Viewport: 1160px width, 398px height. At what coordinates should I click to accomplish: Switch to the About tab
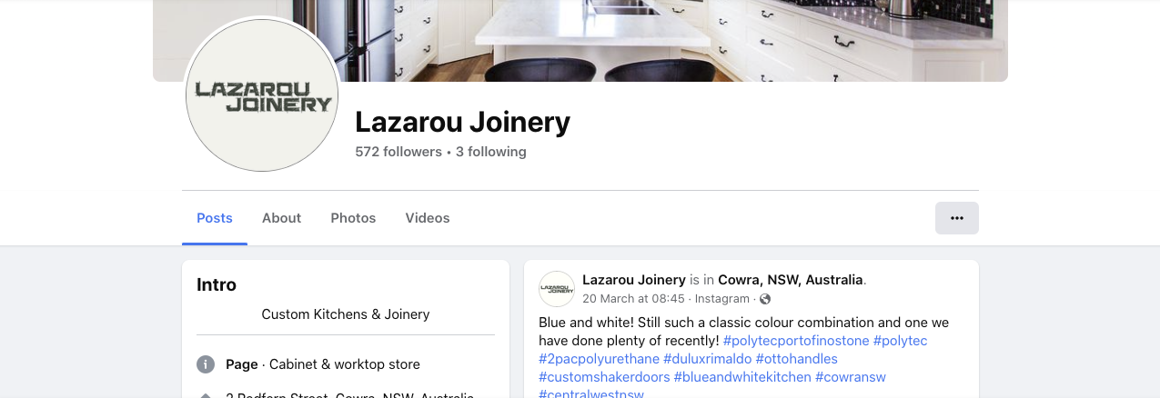coord(281,218)
